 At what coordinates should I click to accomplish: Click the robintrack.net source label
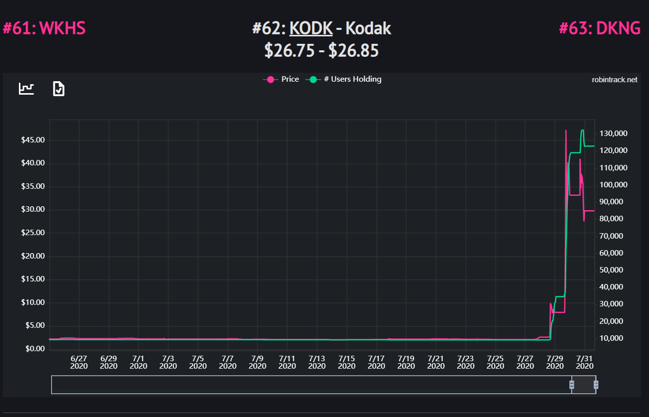tap(615, 80)
